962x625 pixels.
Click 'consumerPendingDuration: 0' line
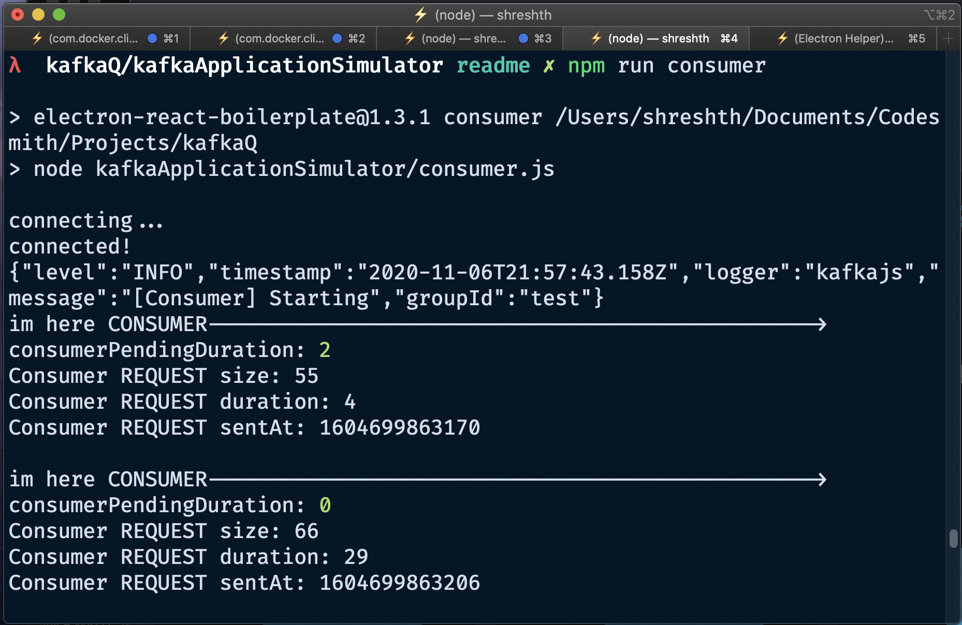[169, 505]
